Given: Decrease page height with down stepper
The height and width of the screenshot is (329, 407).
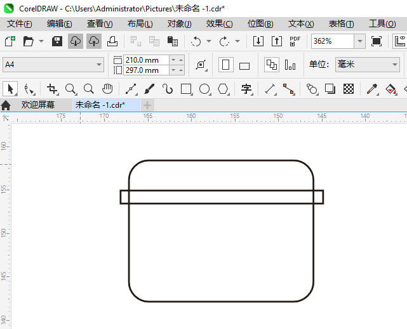Looking at the screenshot, I should coord(173,70).
